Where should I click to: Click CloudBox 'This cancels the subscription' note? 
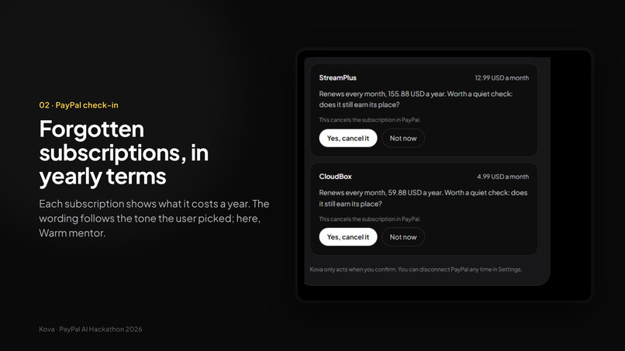point(370,219)
